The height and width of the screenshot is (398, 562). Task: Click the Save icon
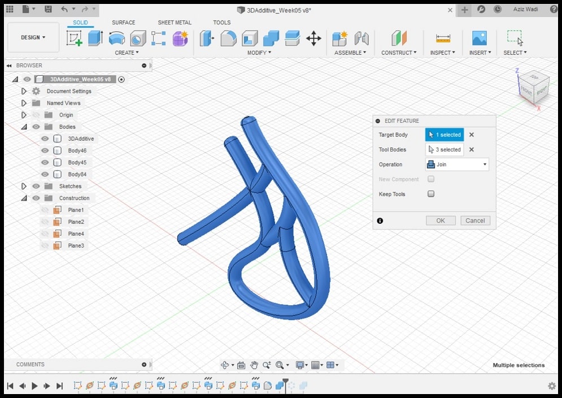(48, 10)
